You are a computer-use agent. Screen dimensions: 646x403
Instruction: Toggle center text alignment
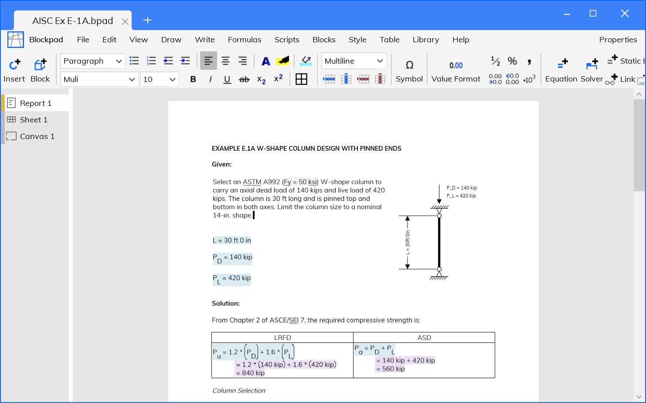(225, 61)
